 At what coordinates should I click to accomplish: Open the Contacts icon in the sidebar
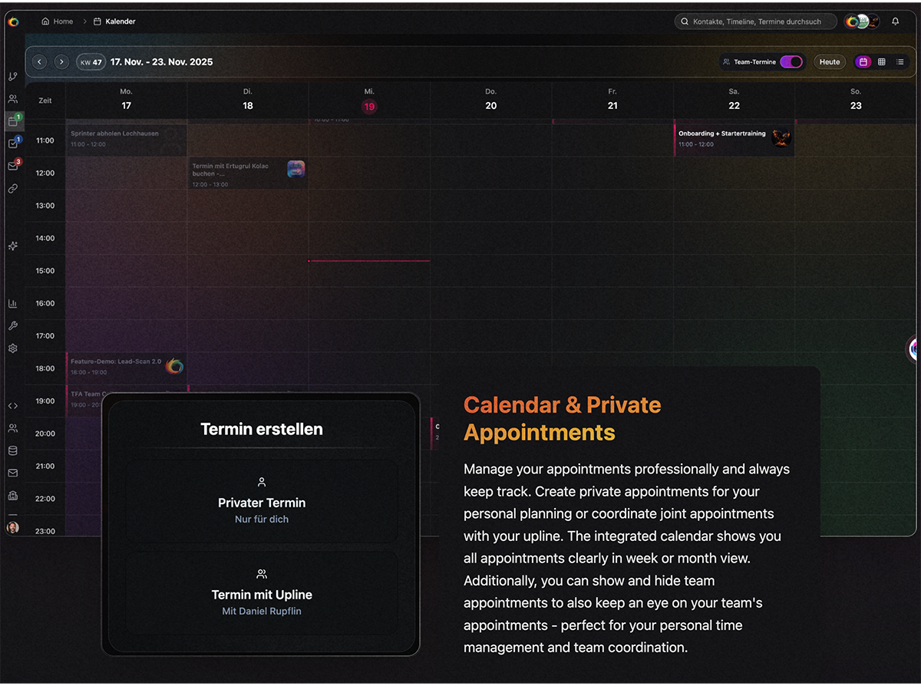pos(12,98)
